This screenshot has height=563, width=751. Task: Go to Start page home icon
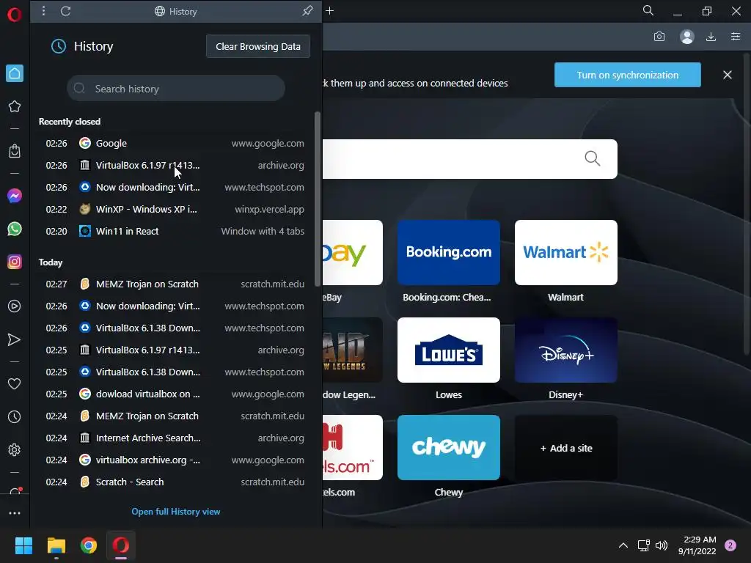coord(15,73)
